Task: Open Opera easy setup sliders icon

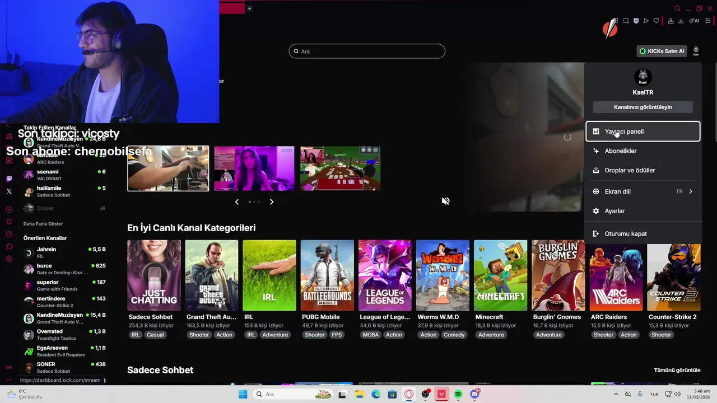Action: point(707,21)
